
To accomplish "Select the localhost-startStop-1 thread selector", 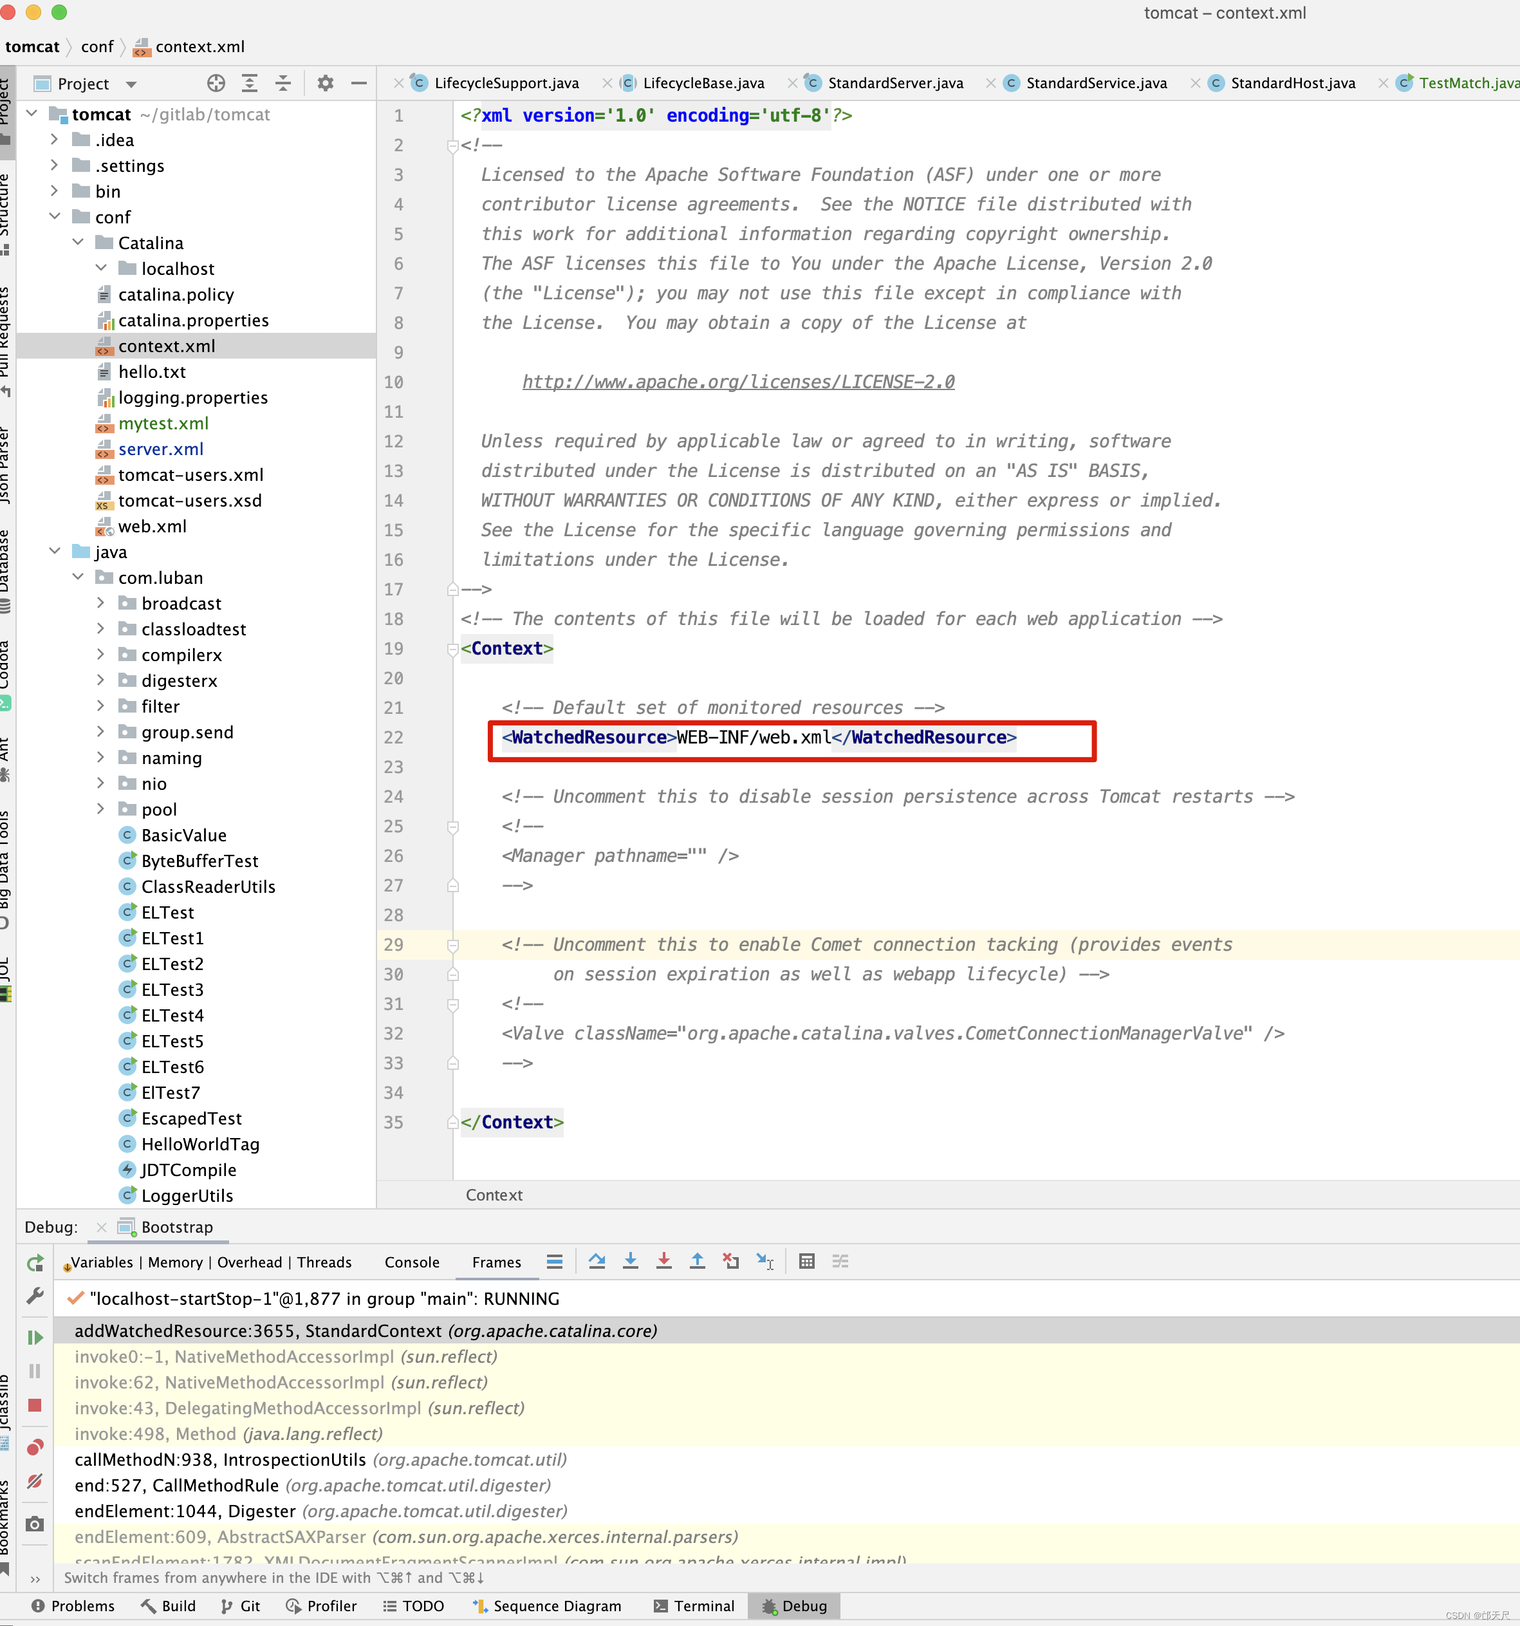I will (324, 1299).
